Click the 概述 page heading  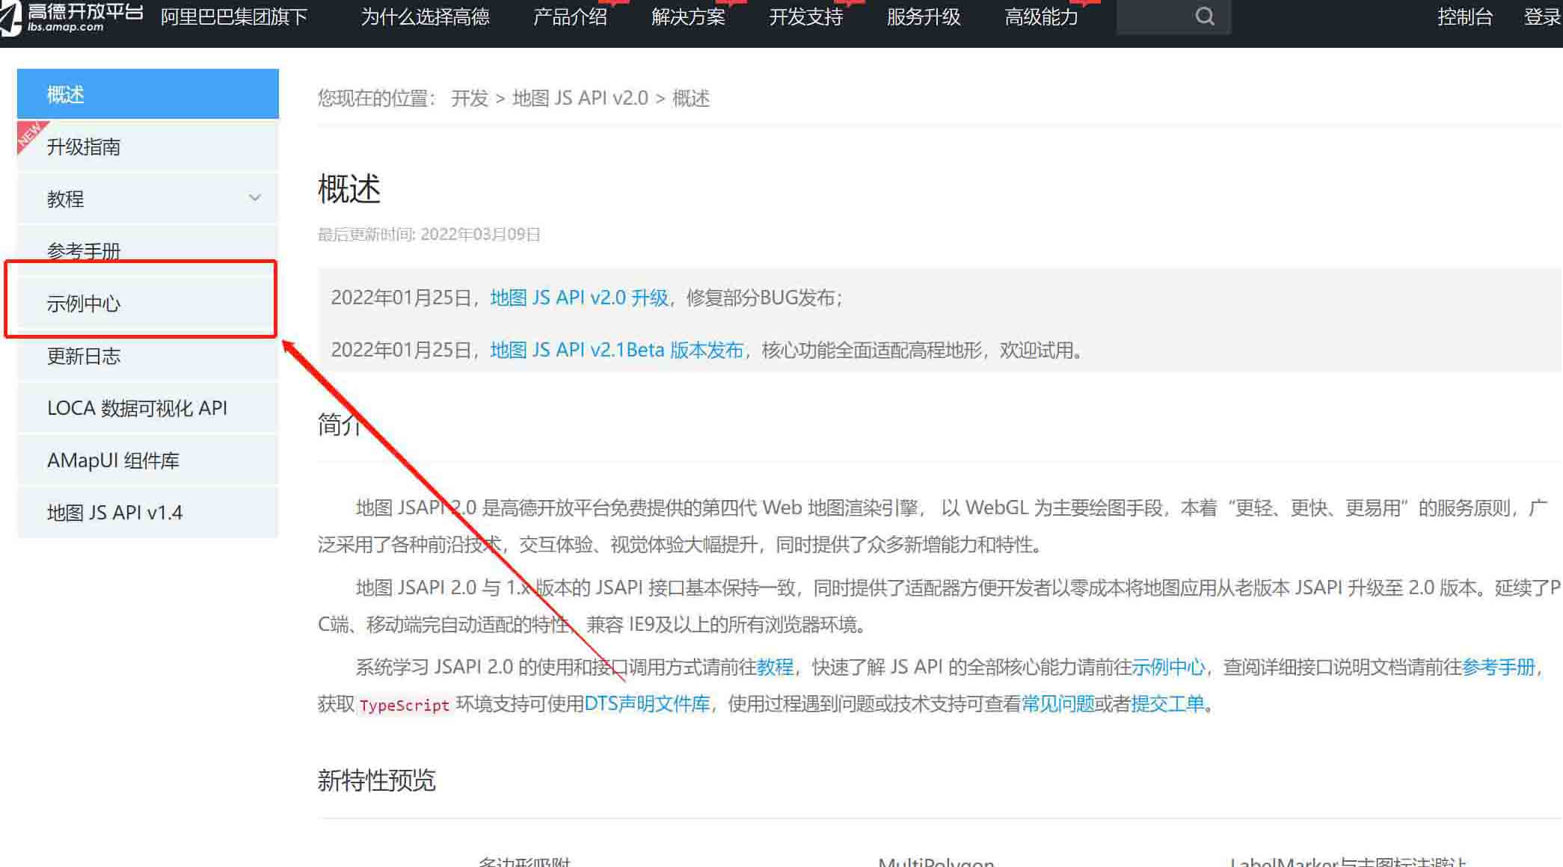(x=349, y=188)
